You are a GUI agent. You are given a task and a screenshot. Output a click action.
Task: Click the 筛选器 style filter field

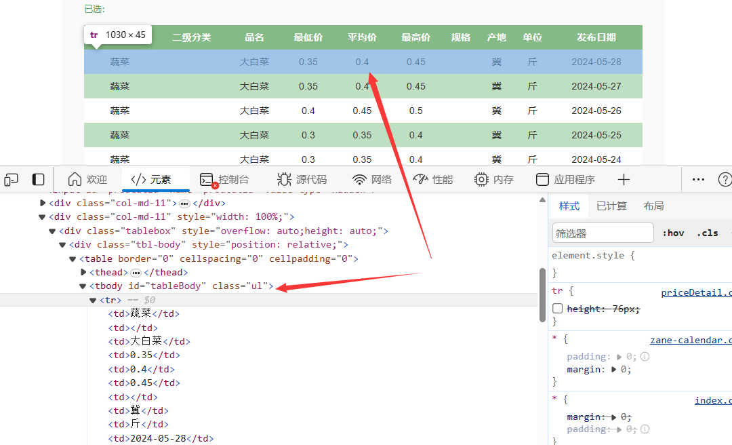click(603, 233)
